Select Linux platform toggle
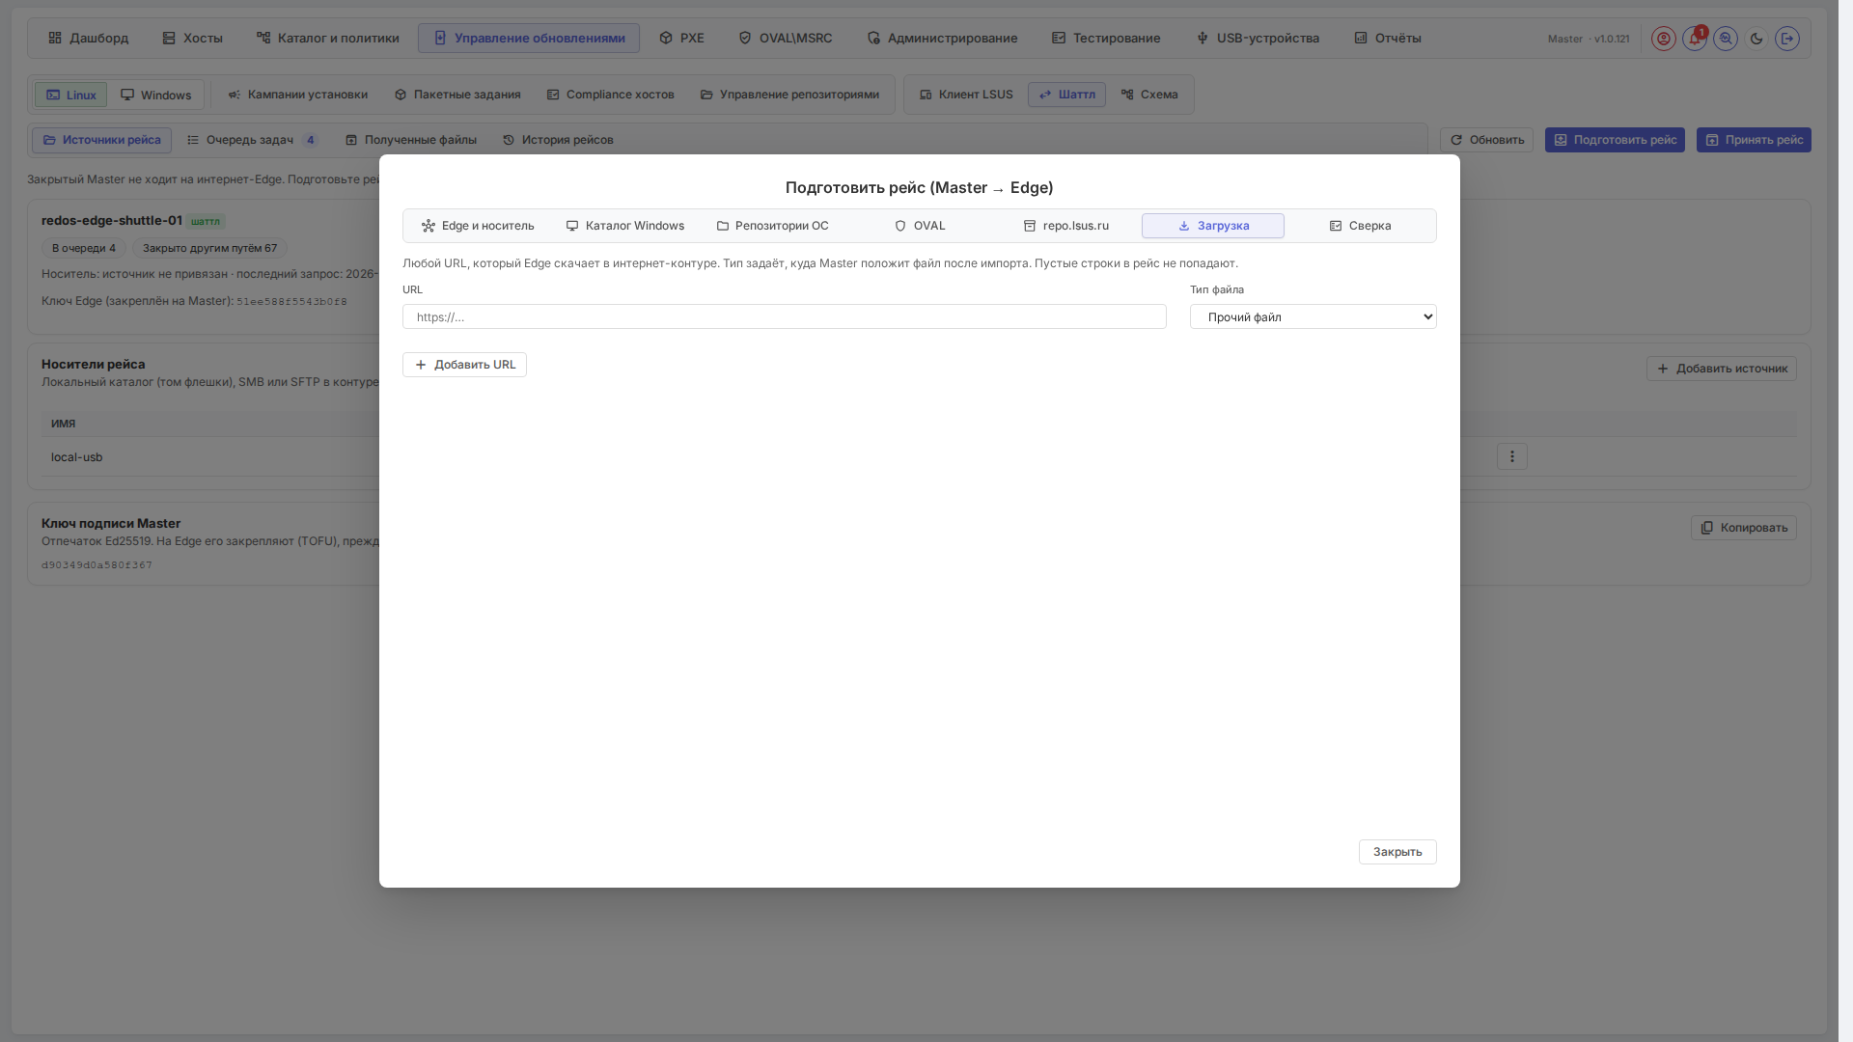Viewport: 1853px width, 1042px height. pos(70,95)
